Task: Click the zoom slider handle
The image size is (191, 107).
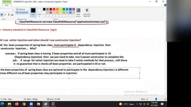Action: [156, 99]
